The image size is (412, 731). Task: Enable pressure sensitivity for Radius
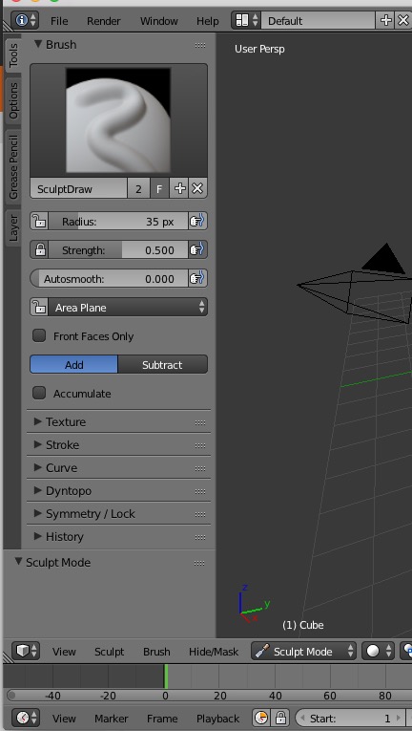tap(197, 222)
